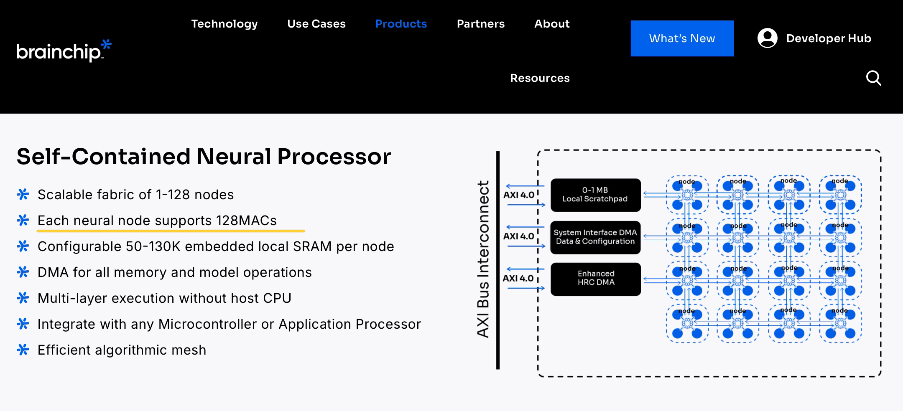Click the AXI 4.0 label beside Local Scratchpad
Image resolution: width=903 pixels, height=411 pixels.
518,195
